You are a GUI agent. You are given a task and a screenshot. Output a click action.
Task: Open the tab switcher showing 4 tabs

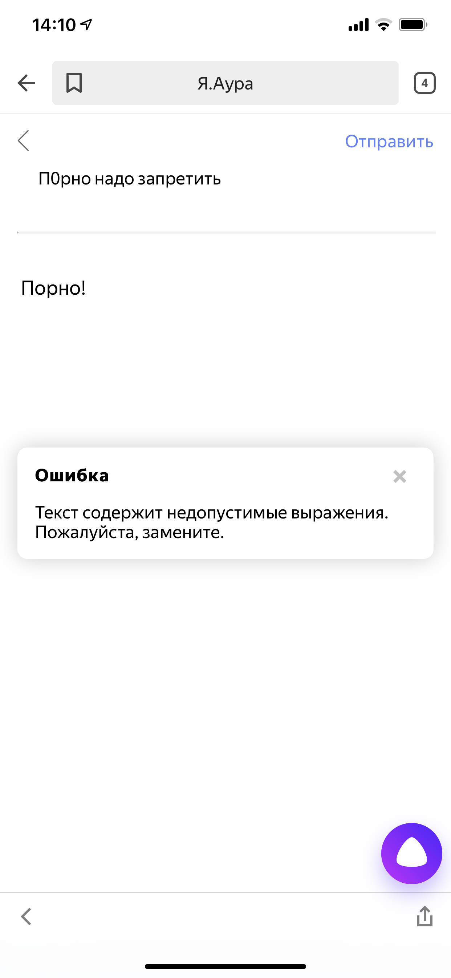[x=424, y=83]
